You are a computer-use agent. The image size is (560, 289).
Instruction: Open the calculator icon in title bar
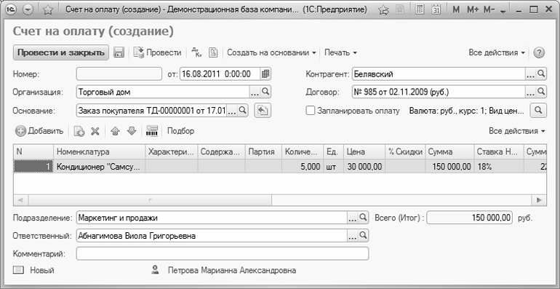[x=420, y=9]
